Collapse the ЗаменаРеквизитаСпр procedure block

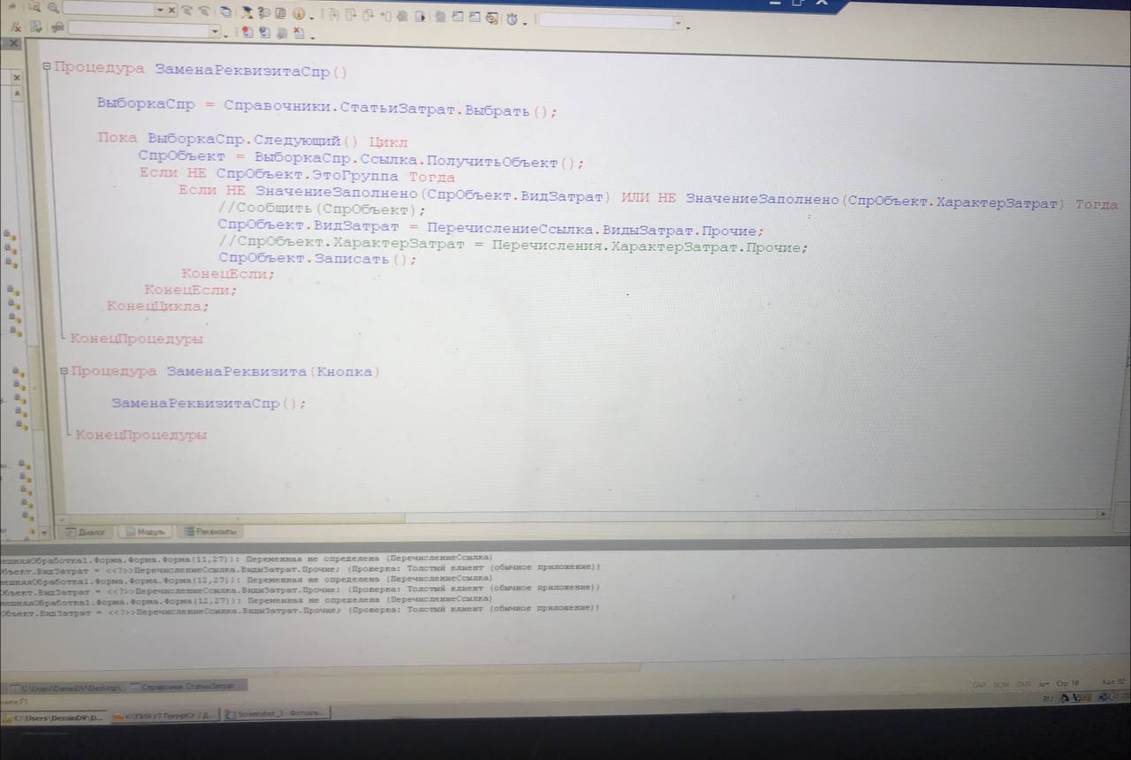tap(46, 66)
